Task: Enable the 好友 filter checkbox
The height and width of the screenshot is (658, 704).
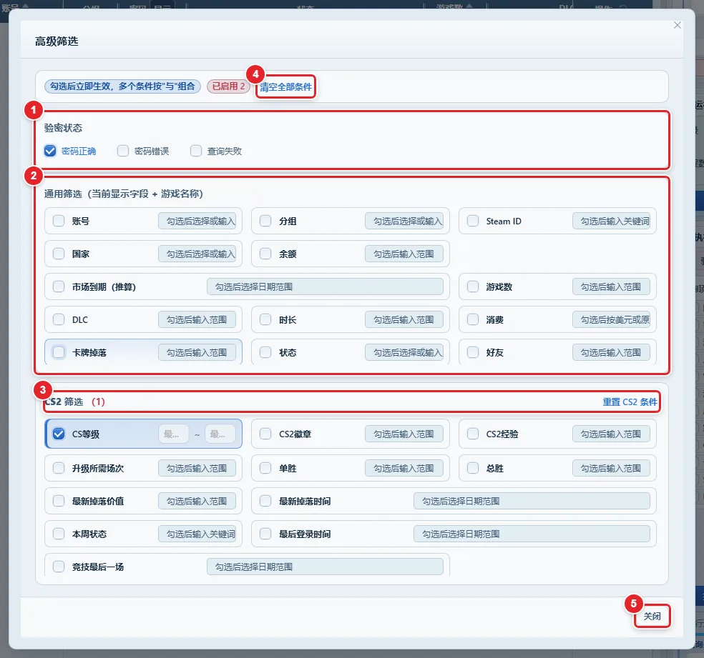Action: click(x=473, y=352)
